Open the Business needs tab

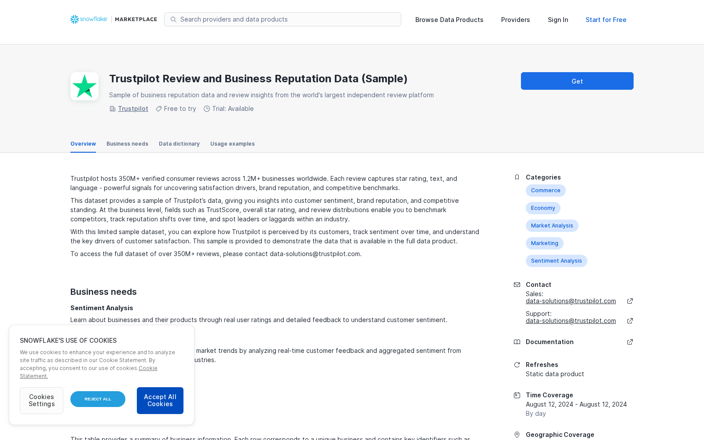tap(127, 144)
